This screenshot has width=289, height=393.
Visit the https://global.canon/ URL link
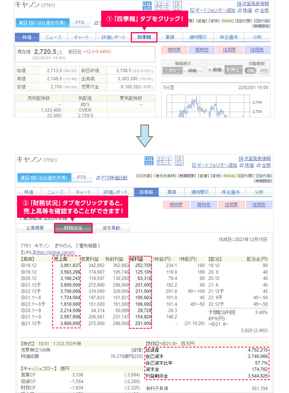[x=55, y=253]
